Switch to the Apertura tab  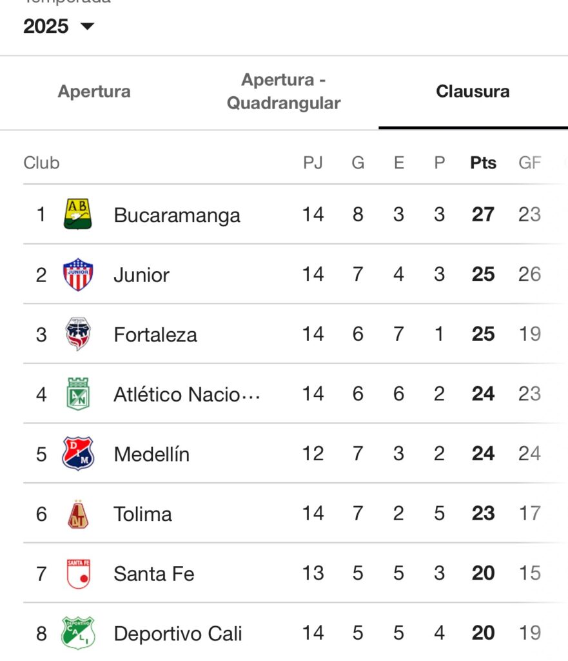click(94, 92)
